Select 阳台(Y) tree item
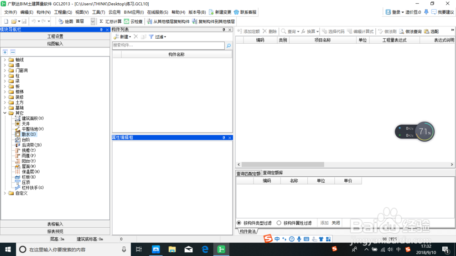 28,161
